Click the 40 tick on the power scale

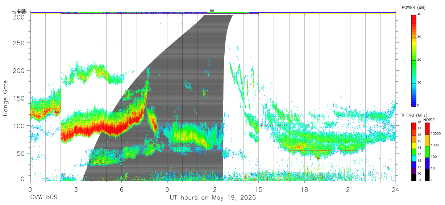[420, 14]
